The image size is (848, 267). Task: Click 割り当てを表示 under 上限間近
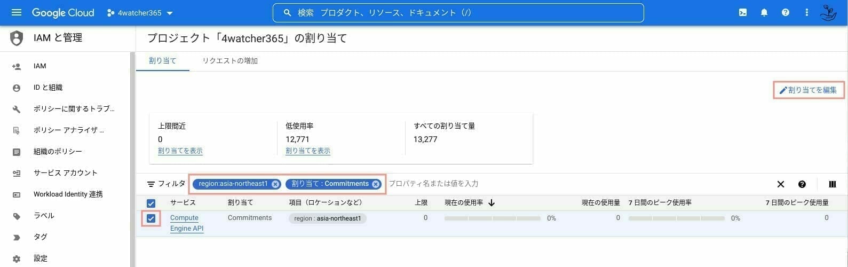180,151
